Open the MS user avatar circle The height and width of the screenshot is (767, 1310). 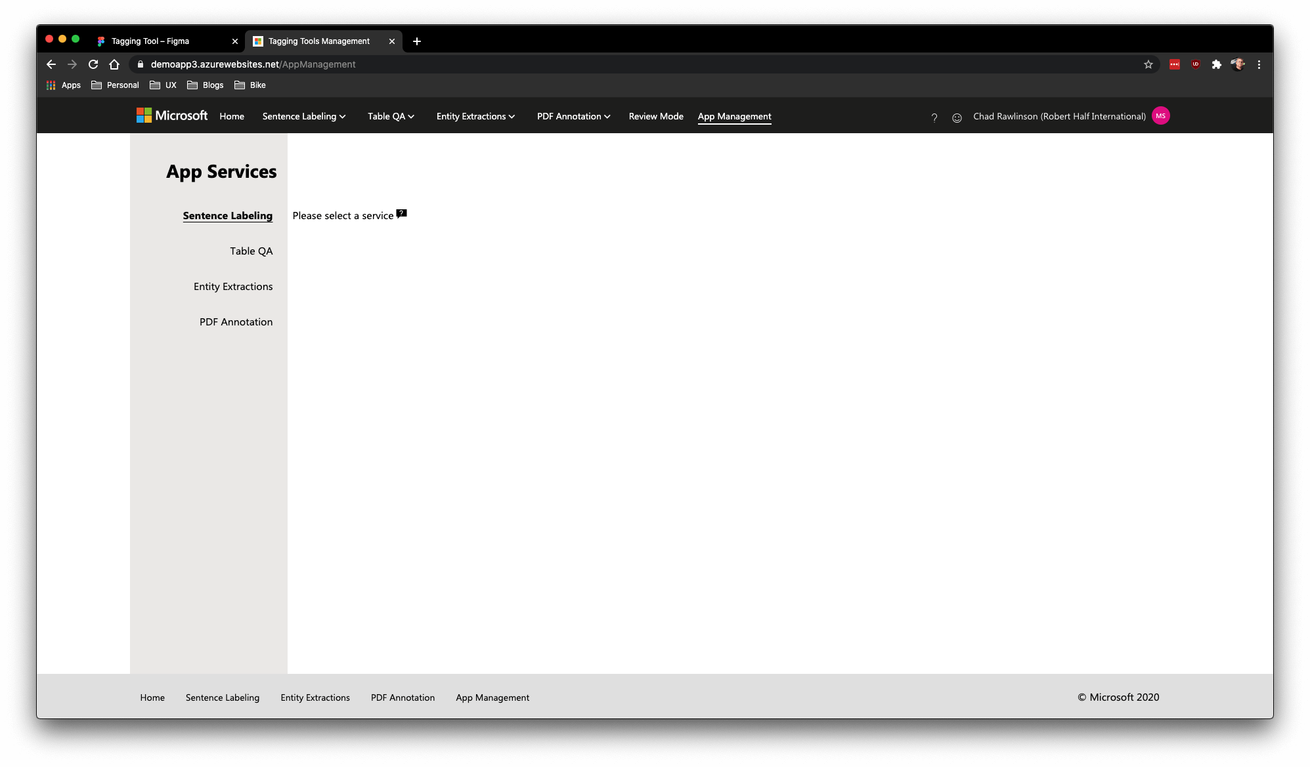pyautogui.click(x=1160, y=116)
